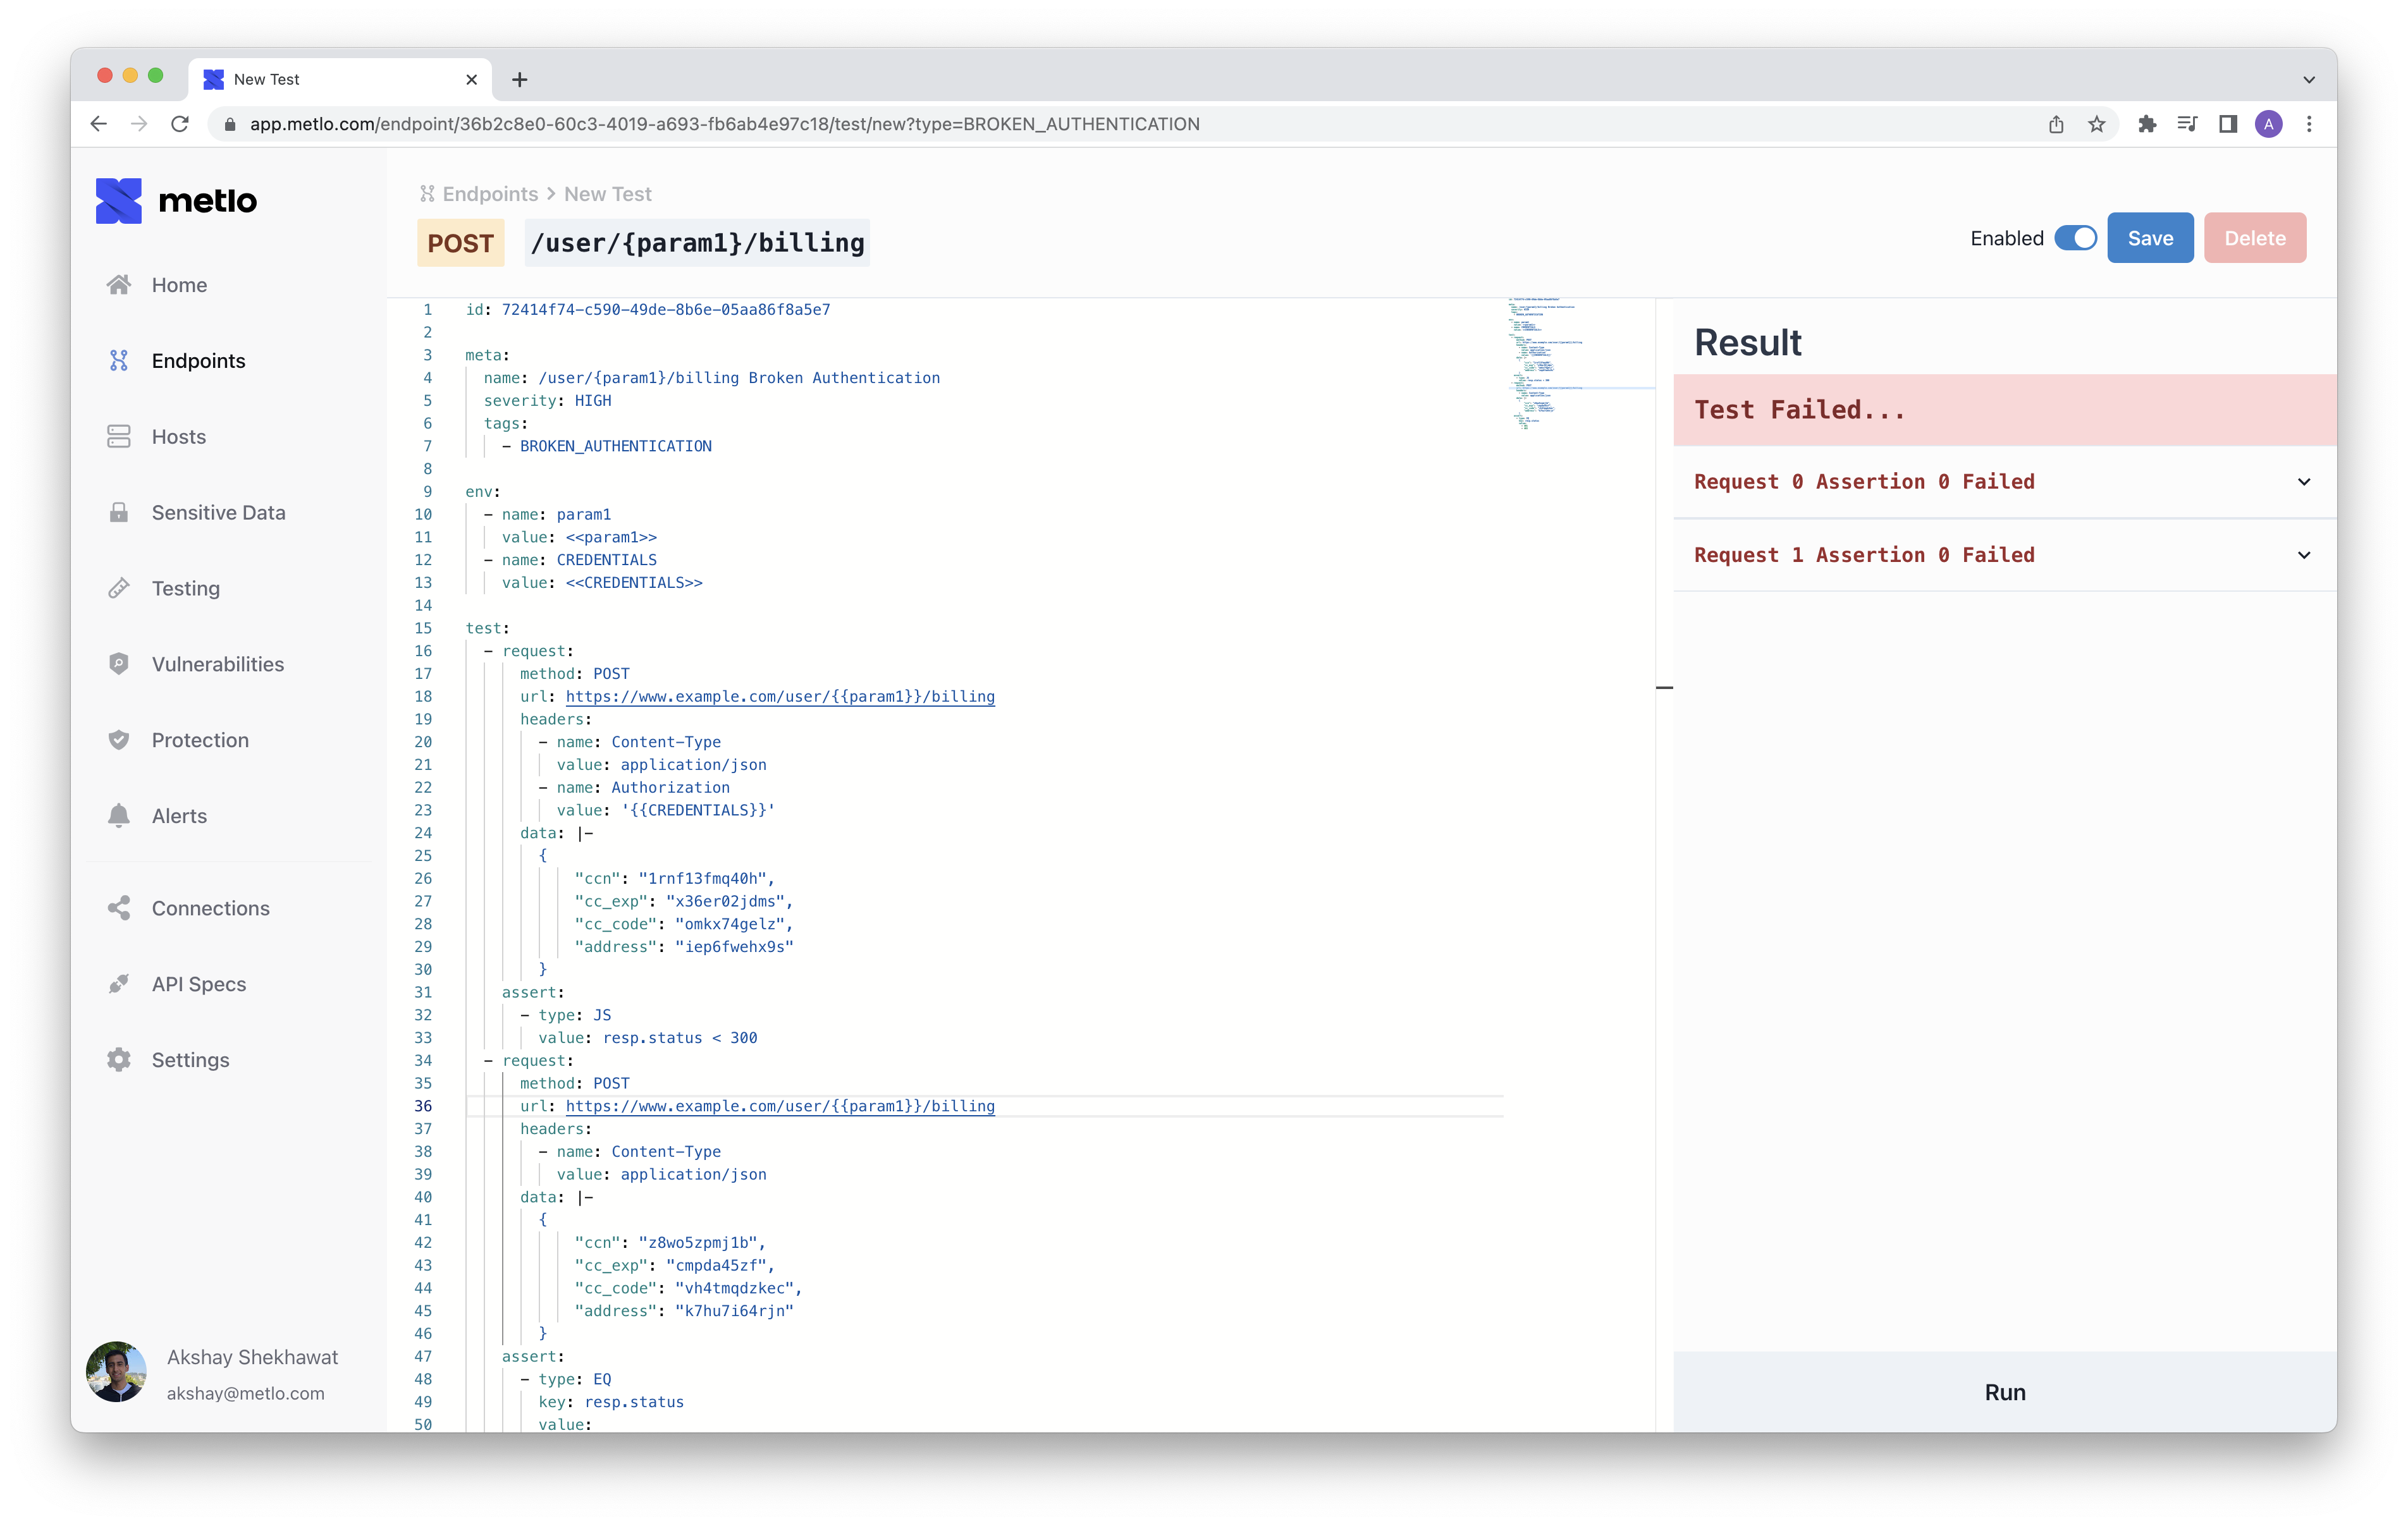This screenshot has width=2408, height=1526.
Task: Toggle the Enabled switch off
Action: pos(2075,238)
